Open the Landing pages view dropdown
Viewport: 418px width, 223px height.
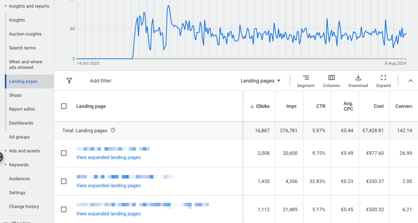[260, 81]
